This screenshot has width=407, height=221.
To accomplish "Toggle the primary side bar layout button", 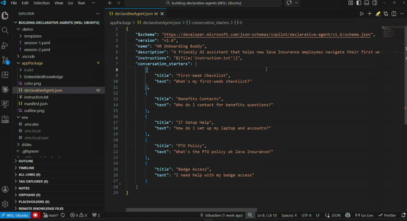I will 359,3.
